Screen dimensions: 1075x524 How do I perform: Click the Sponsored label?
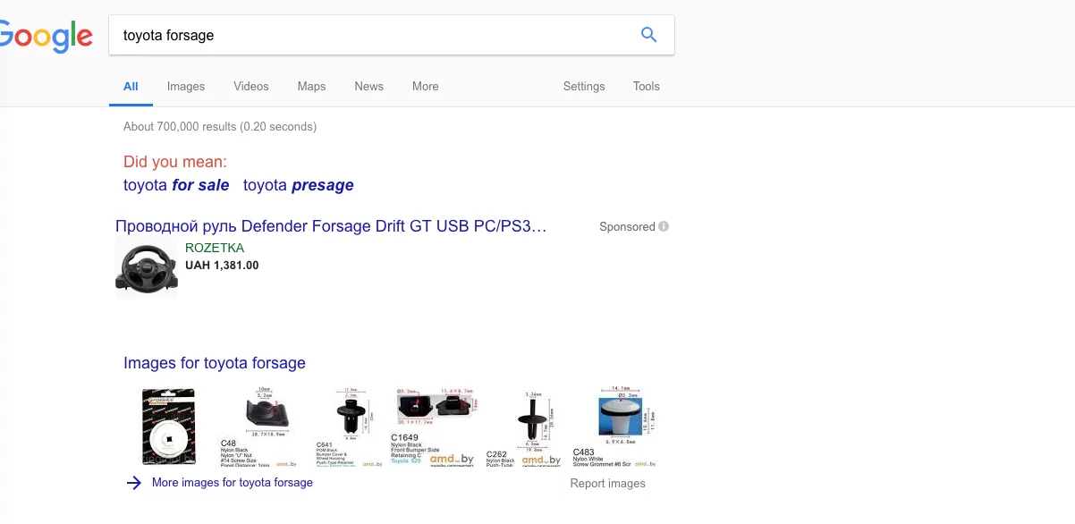[x=627, y=226]
